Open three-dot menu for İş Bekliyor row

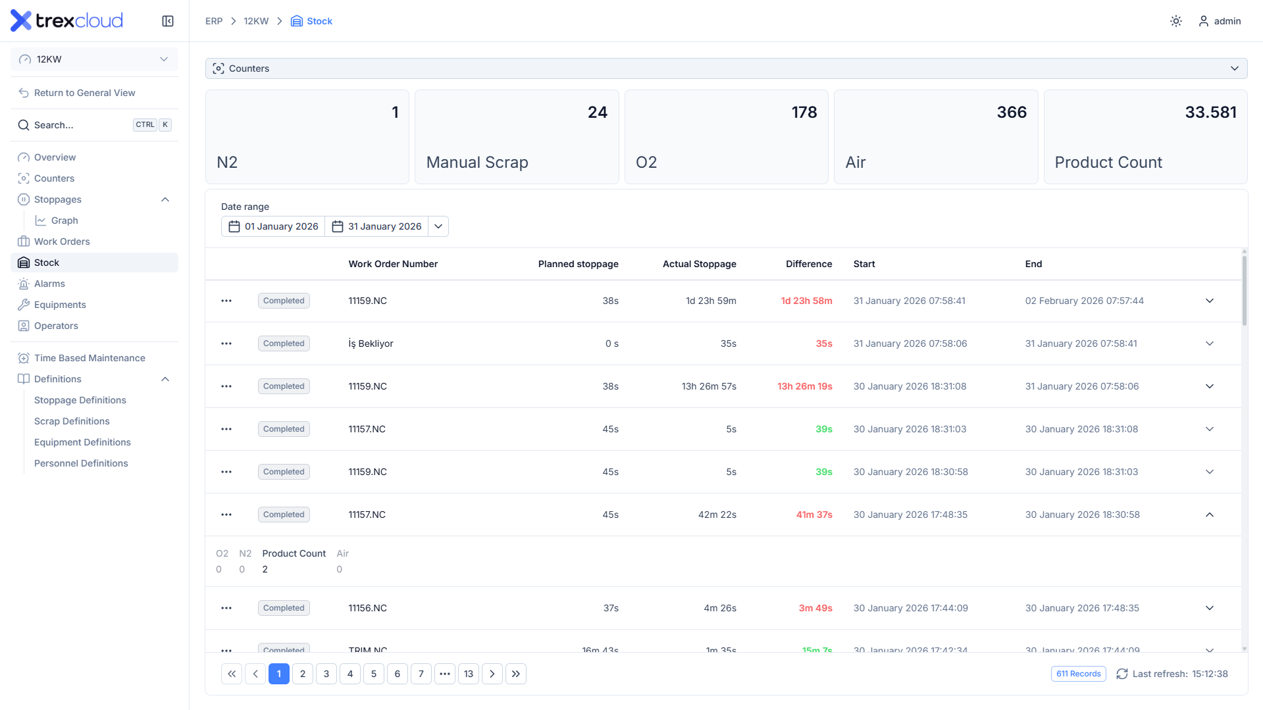pyautogui.click(x=226, y=343)
